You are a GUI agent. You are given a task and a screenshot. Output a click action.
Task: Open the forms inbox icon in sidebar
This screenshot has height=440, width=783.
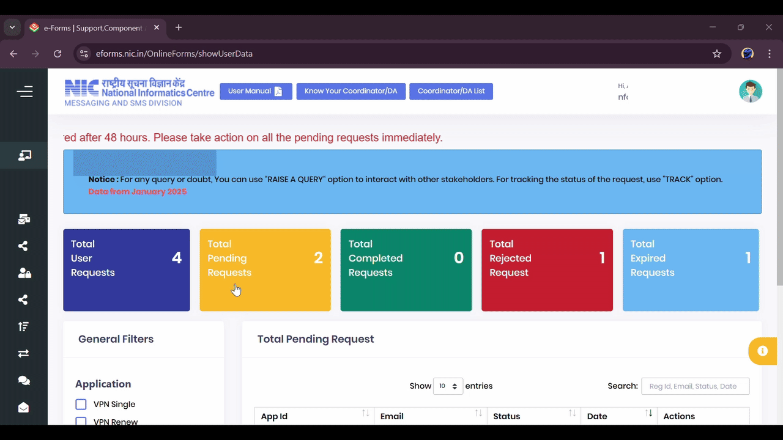click(23, 218)
